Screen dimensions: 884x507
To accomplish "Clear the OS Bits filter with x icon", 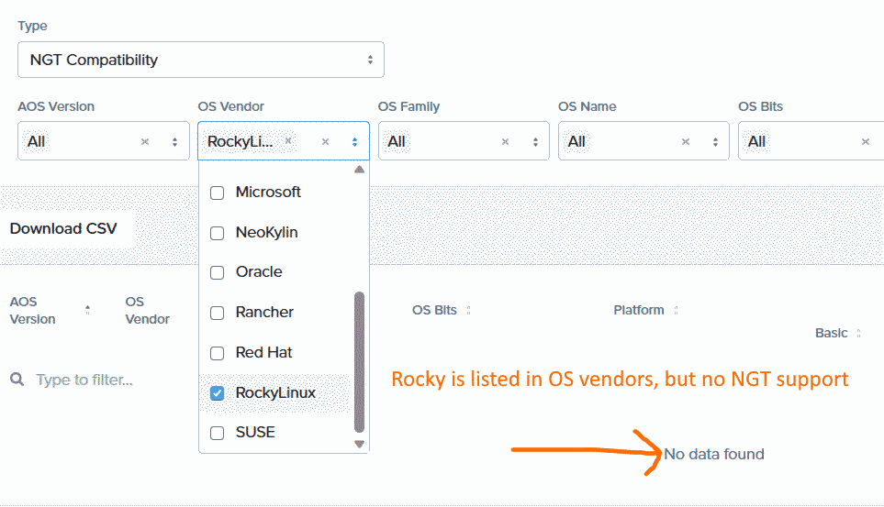I will pos(866,142).
